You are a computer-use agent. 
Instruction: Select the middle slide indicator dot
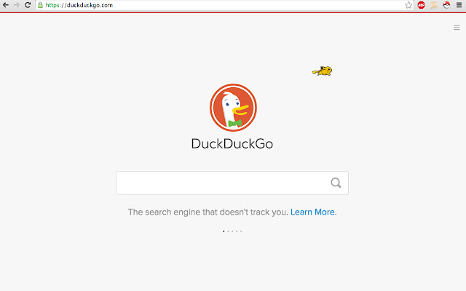[x=232, y=231]
